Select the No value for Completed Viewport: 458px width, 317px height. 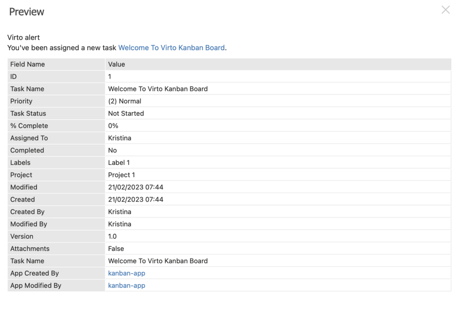point(112,150)
